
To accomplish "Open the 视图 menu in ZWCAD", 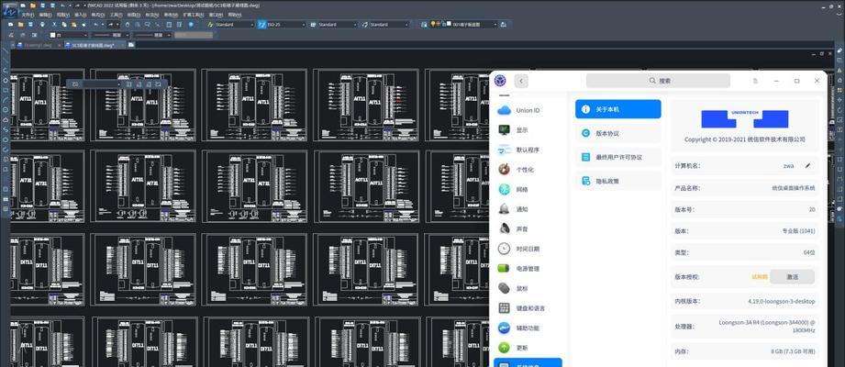I will pyautogui.click(x=63, y=15).
